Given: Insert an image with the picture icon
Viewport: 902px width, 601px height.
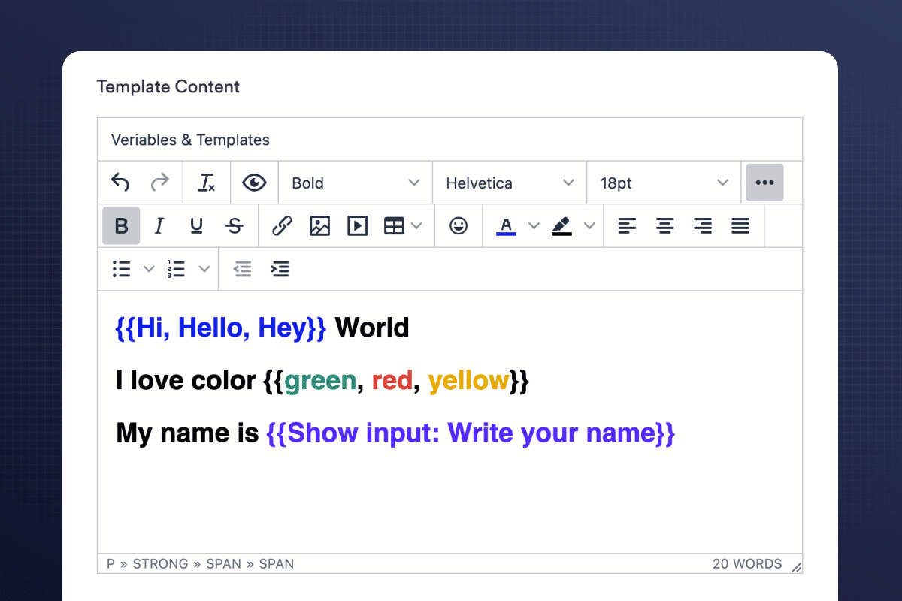Looking at the screenshot, I should pyautogui.click(x=319, y=226).
